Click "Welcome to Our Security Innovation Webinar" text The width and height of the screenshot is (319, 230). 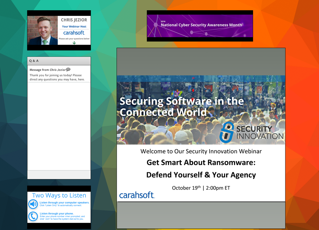click(201, 151)
